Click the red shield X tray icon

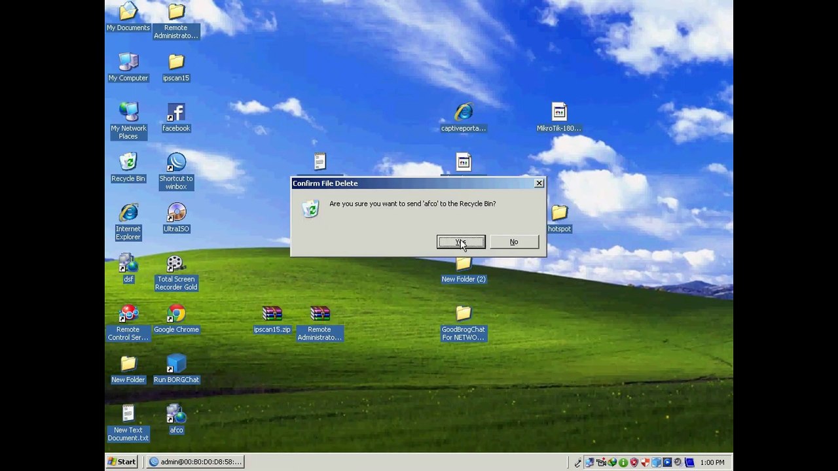coord(634,462)
